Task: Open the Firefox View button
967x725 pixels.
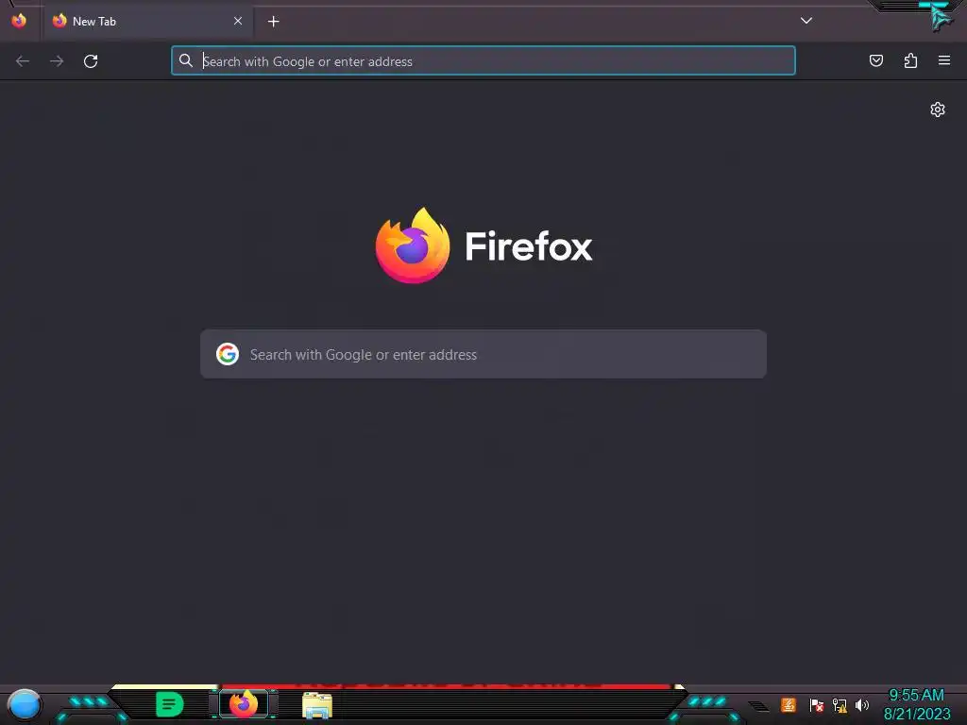Action: pyautogui.click(x=19, y=21)
